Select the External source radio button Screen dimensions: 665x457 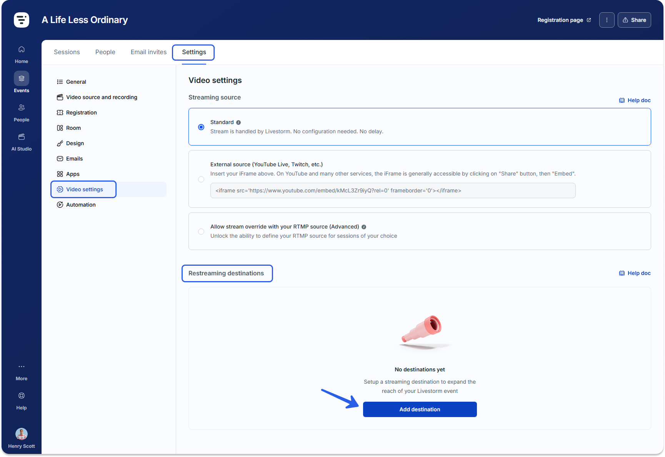[201, 179]
